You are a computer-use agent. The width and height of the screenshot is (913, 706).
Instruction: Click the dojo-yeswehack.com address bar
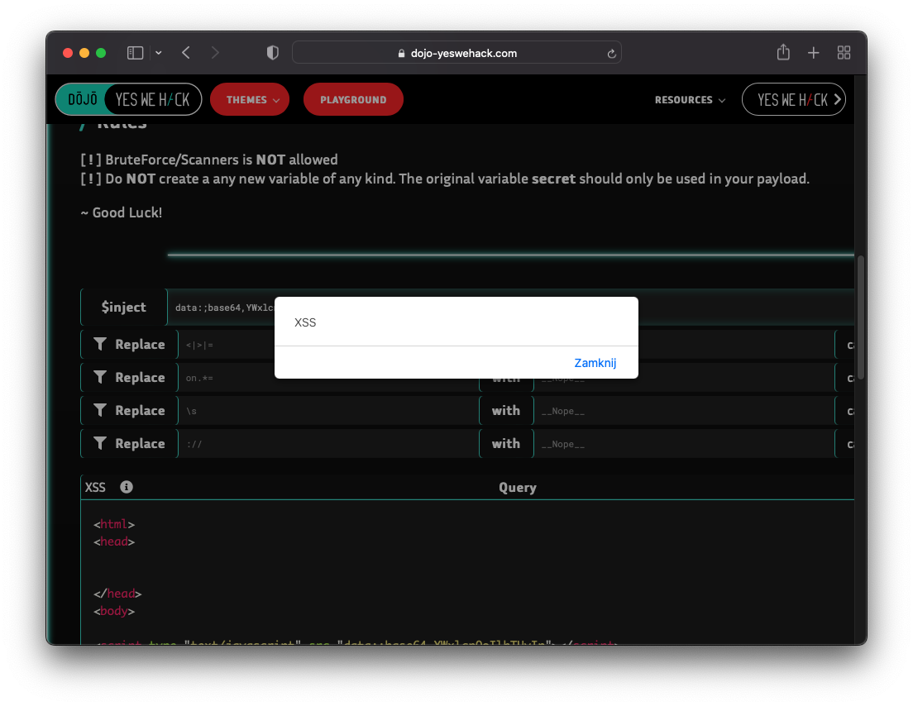pyautogui.click(x=456, y=53)
